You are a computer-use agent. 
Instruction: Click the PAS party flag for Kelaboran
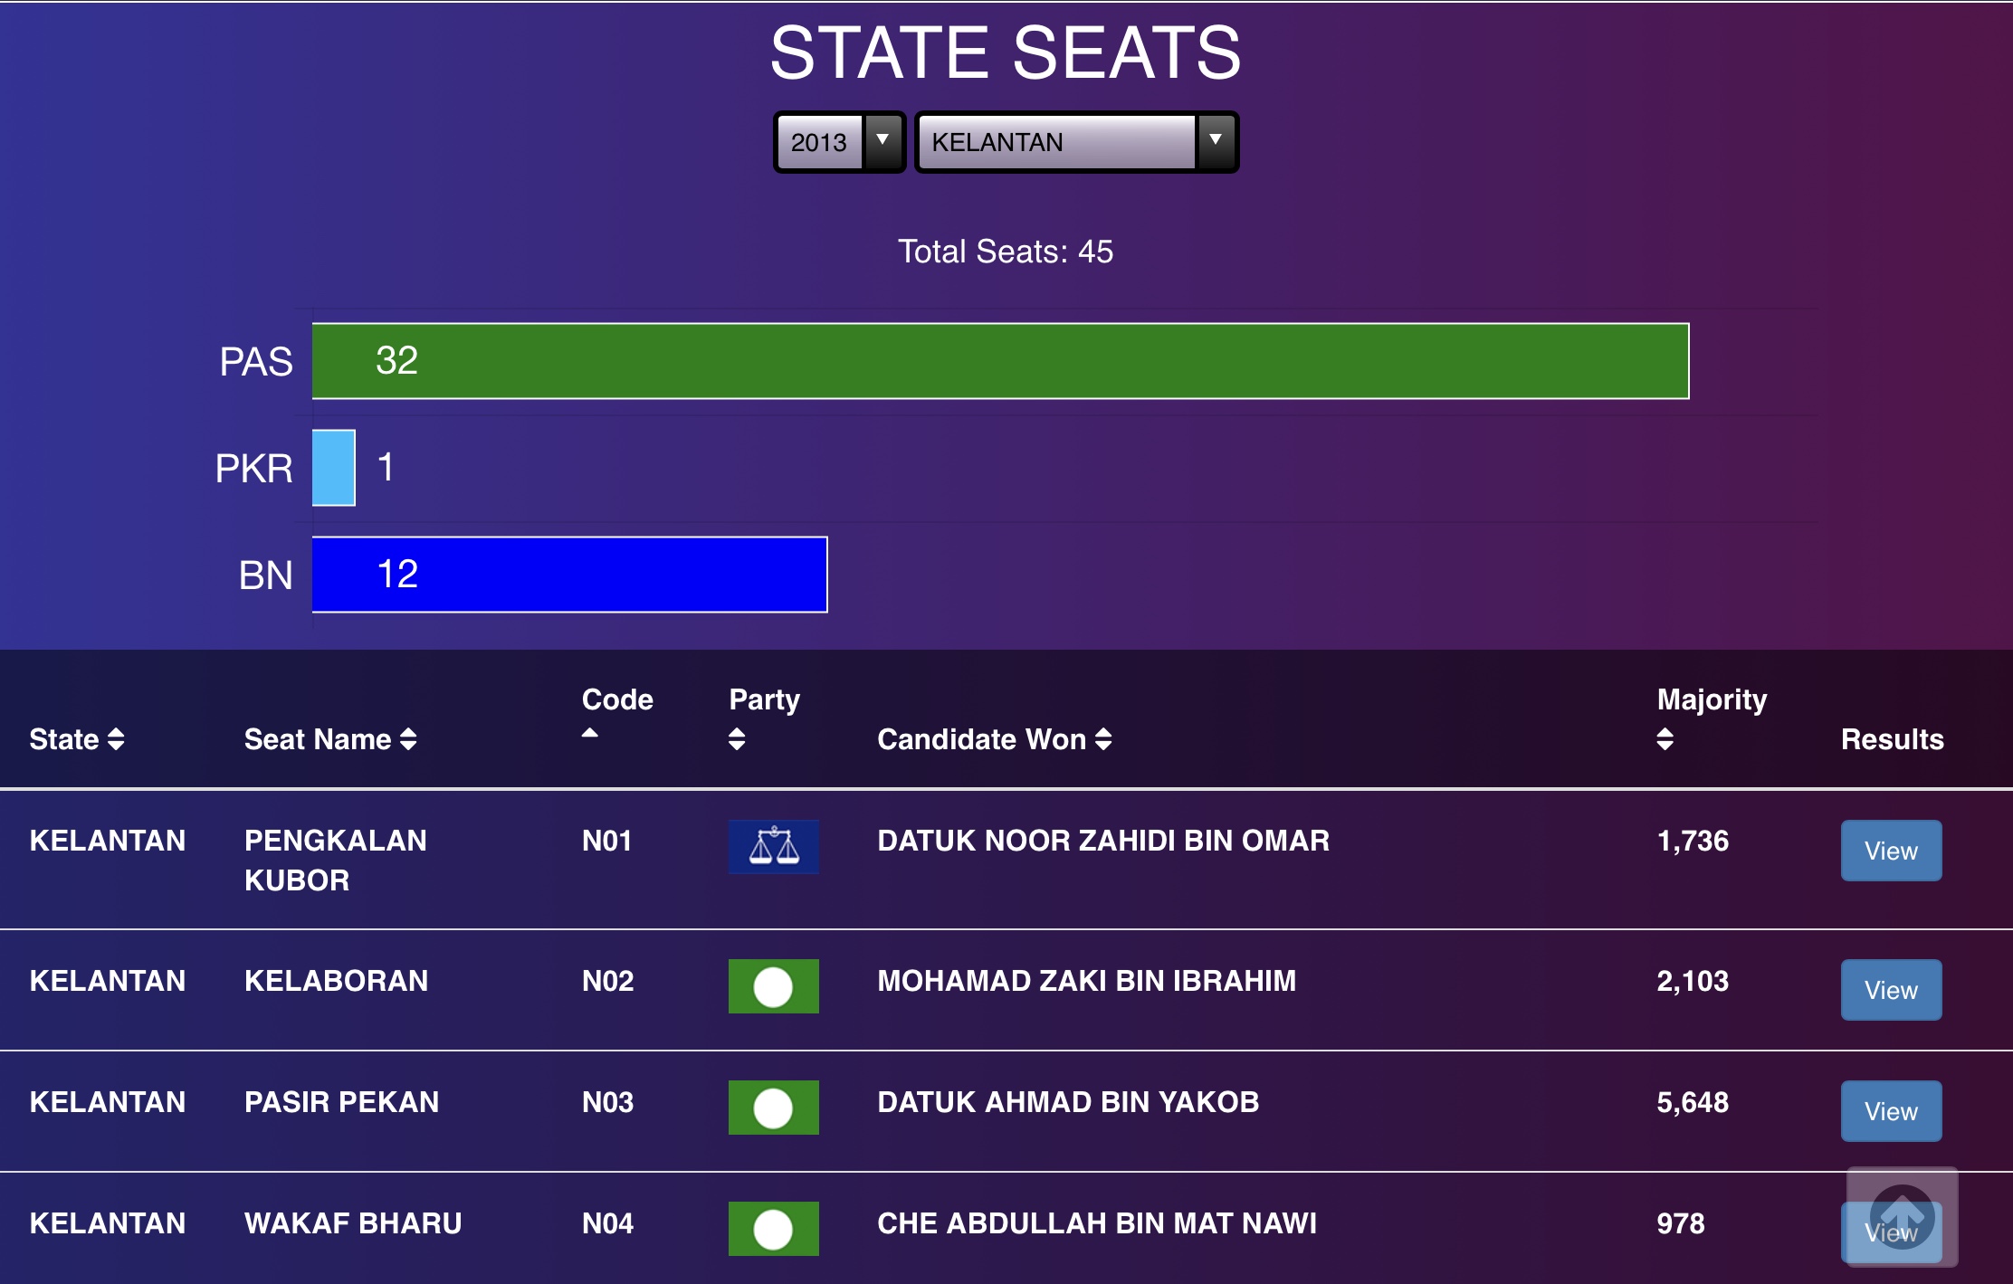(x=774, y=986)
